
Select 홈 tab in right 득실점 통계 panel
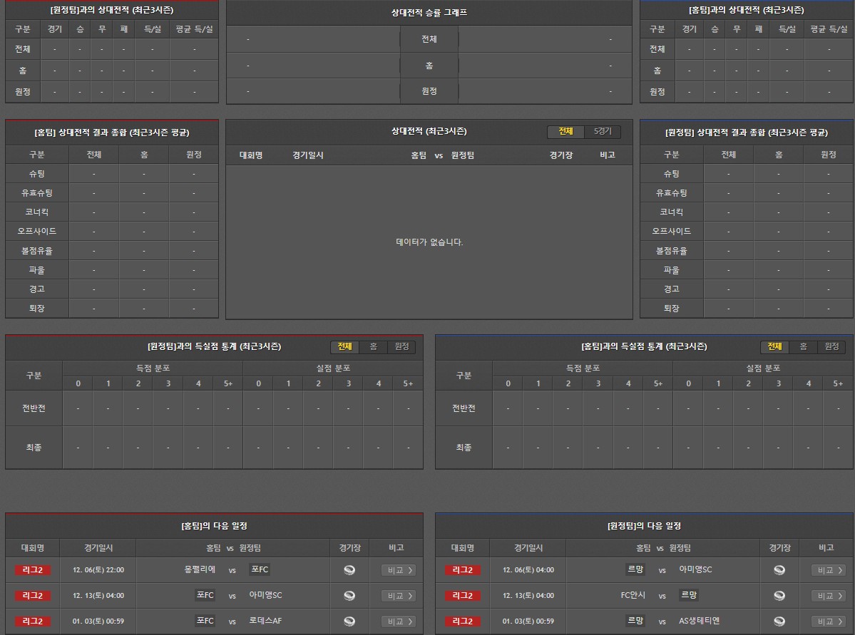click(x=803, y=347)
